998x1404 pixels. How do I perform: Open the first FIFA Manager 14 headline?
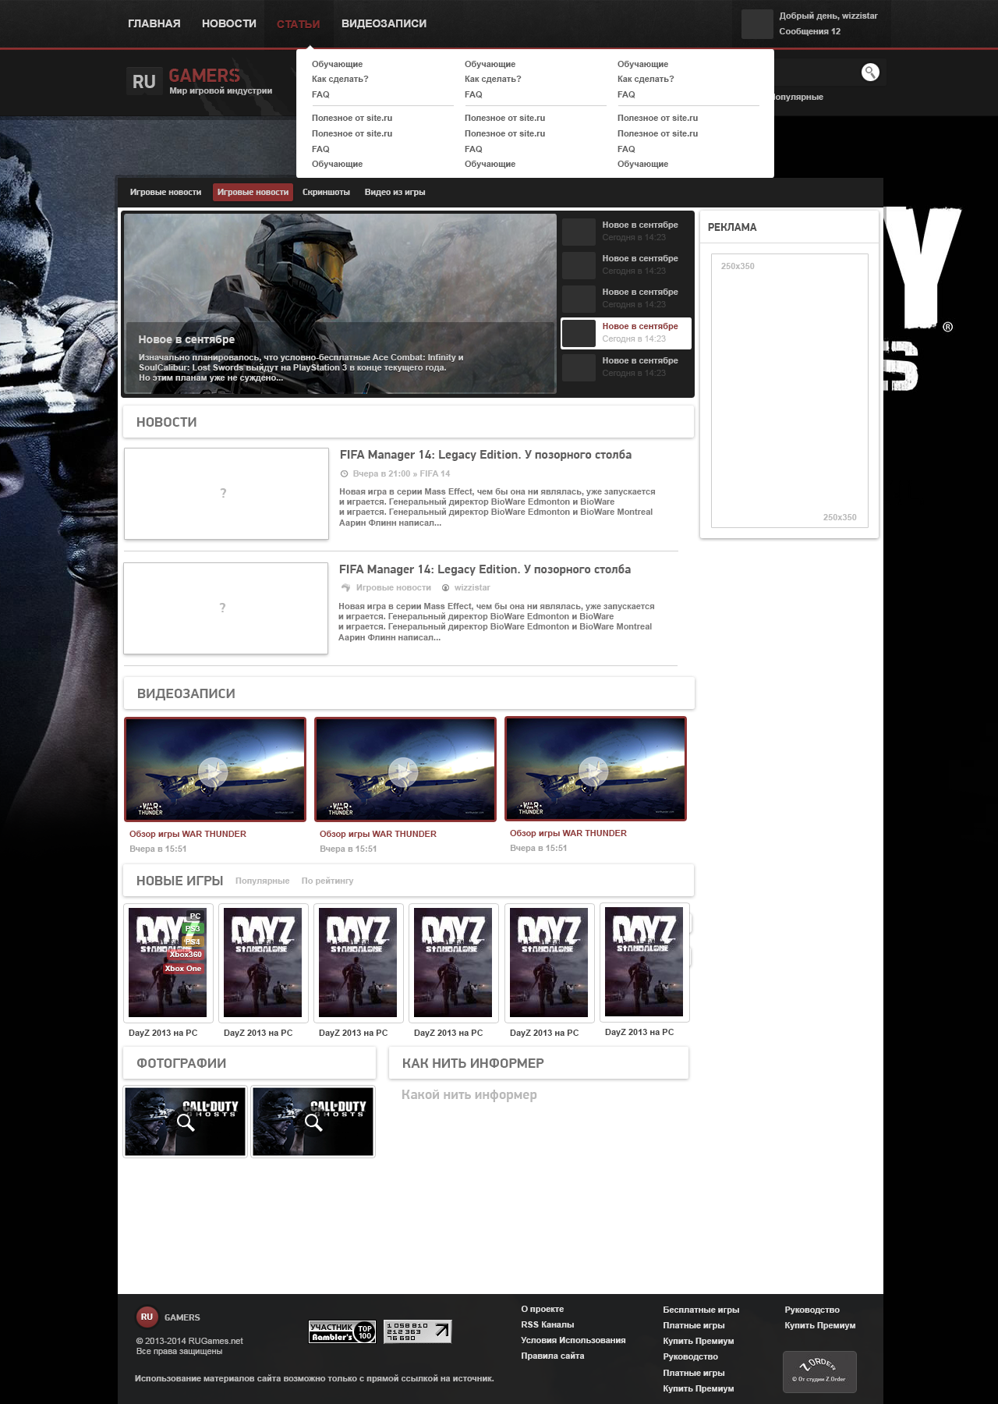point(485,455)
